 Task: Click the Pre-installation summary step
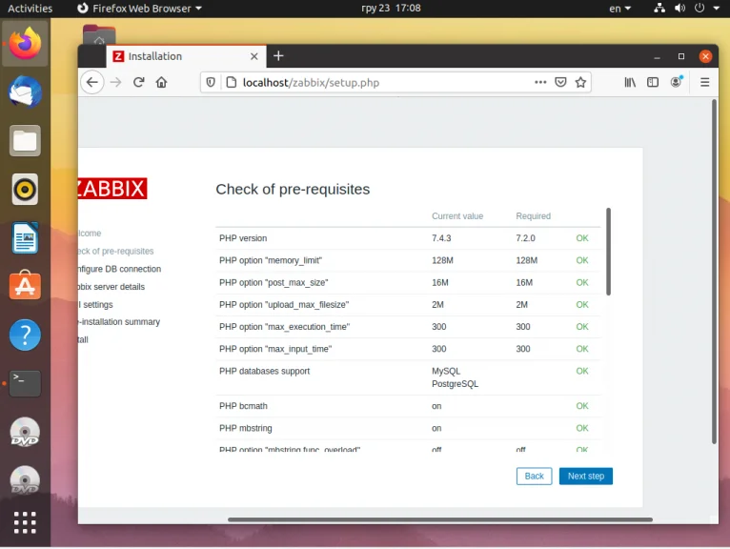[x=120, y=322]
